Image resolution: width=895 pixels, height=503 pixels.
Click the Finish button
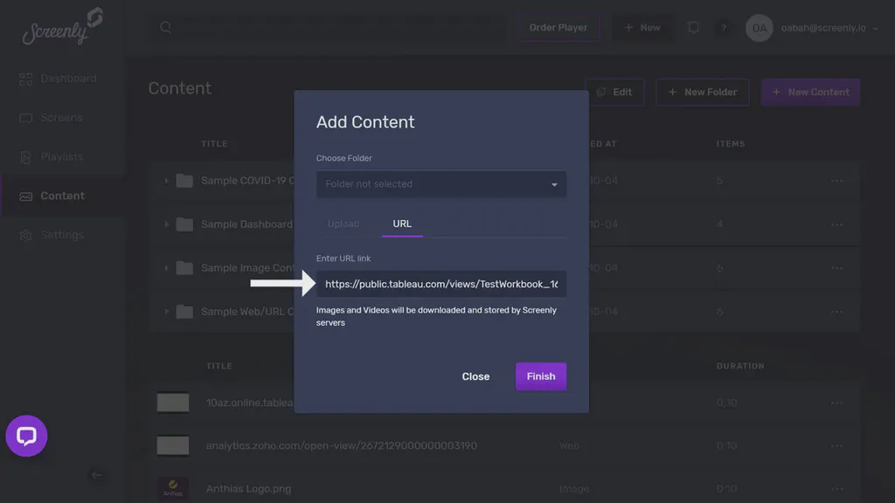tap(540, 376)
